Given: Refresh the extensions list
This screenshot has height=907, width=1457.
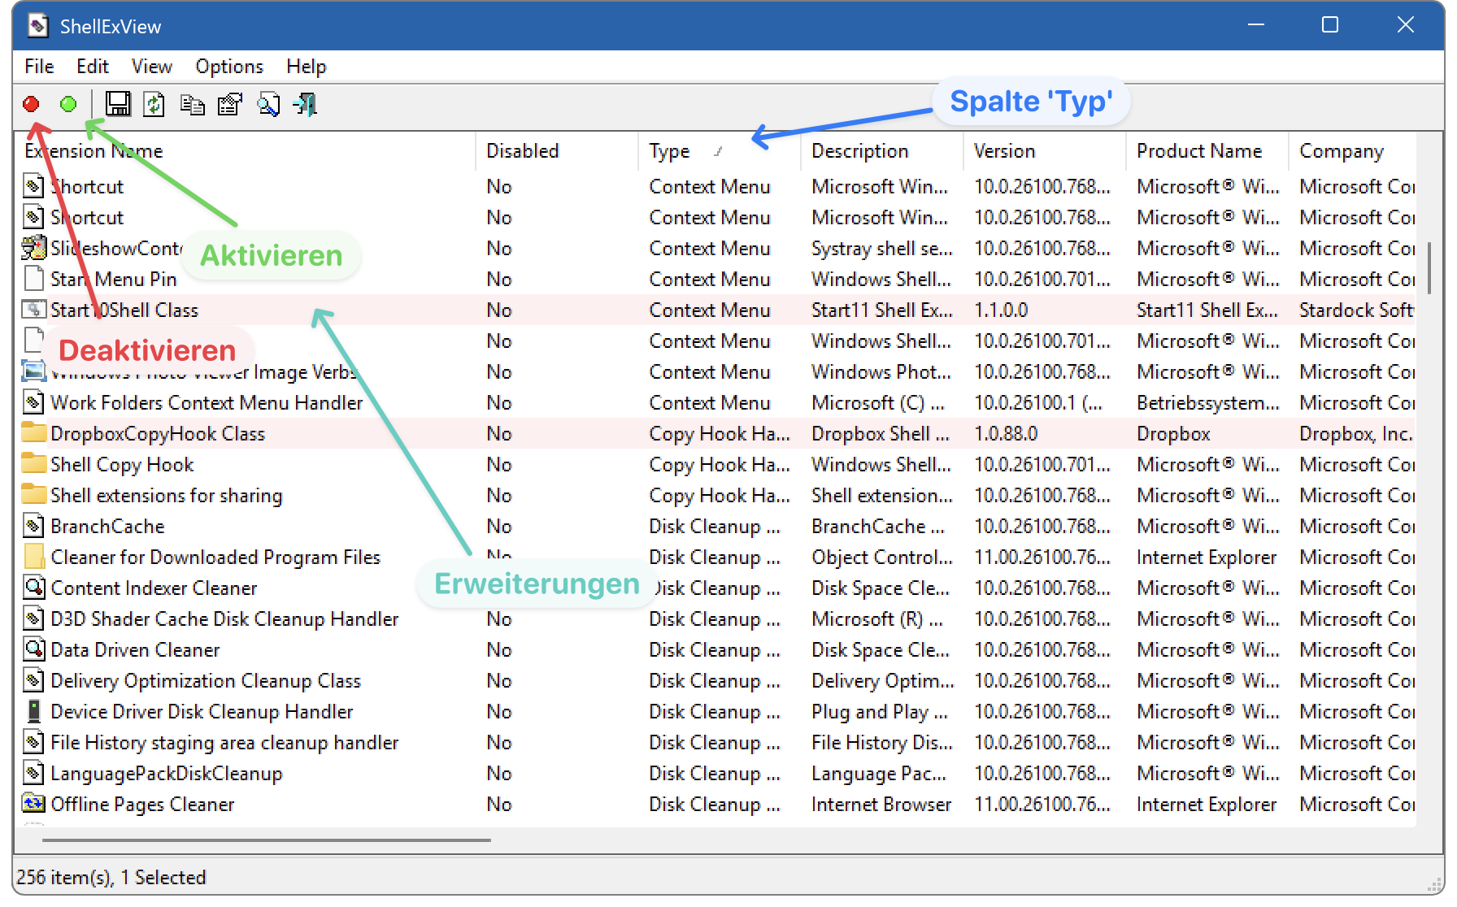Looking at the screenshot, I should click(x=154, y=104).
